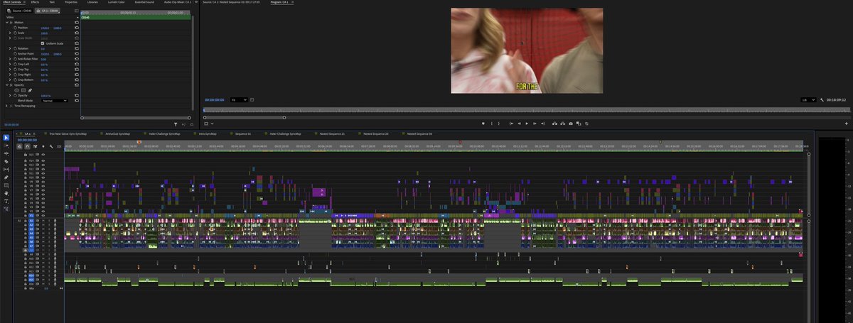853x323 pixels.
Task: Click the Add Marker button in Program monitor
Action: (x=483, y=124)
